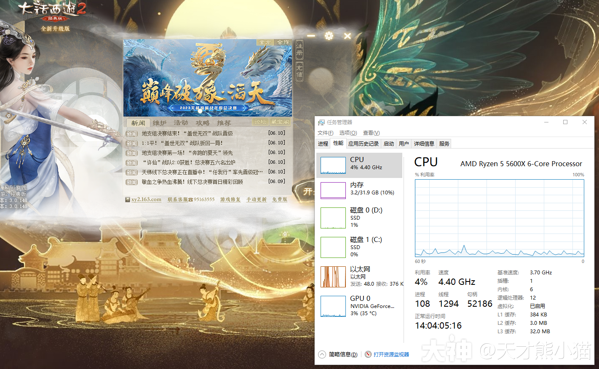
Task: Click the 60-second CPU utilization graph
Action: tap(499, 218)
